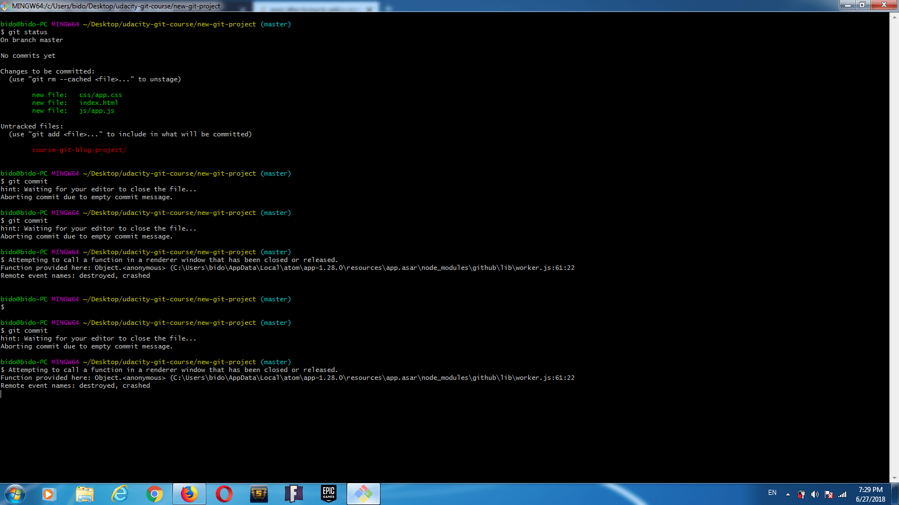
Task: Click the "git add <file>..." hint line
Action: (130, 135)
